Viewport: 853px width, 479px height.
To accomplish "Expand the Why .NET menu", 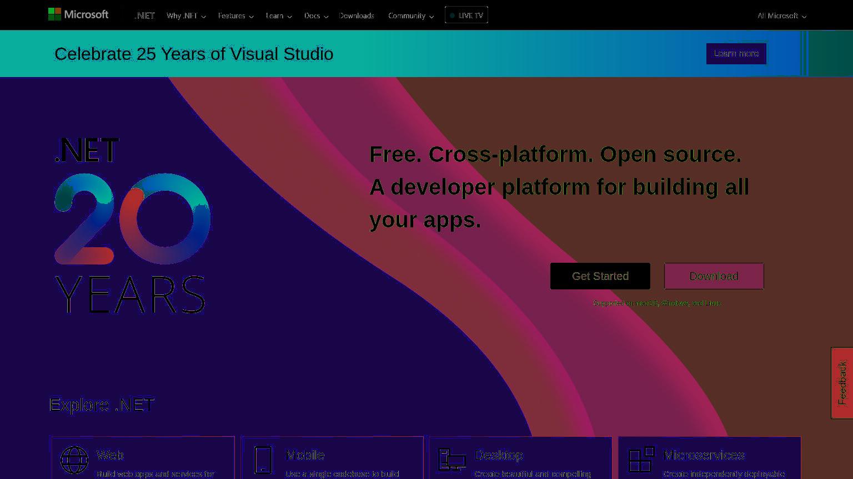I will pyautogui.click(x=186, y=16).
